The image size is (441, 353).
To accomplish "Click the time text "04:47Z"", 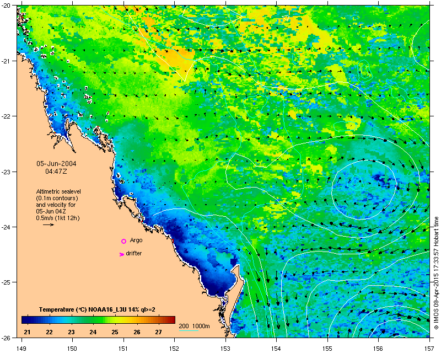I will pos(56,171).
